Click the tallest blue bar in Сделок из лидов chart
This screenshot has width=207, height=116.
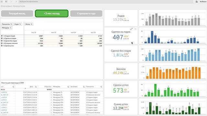click(x=152, y=37)
